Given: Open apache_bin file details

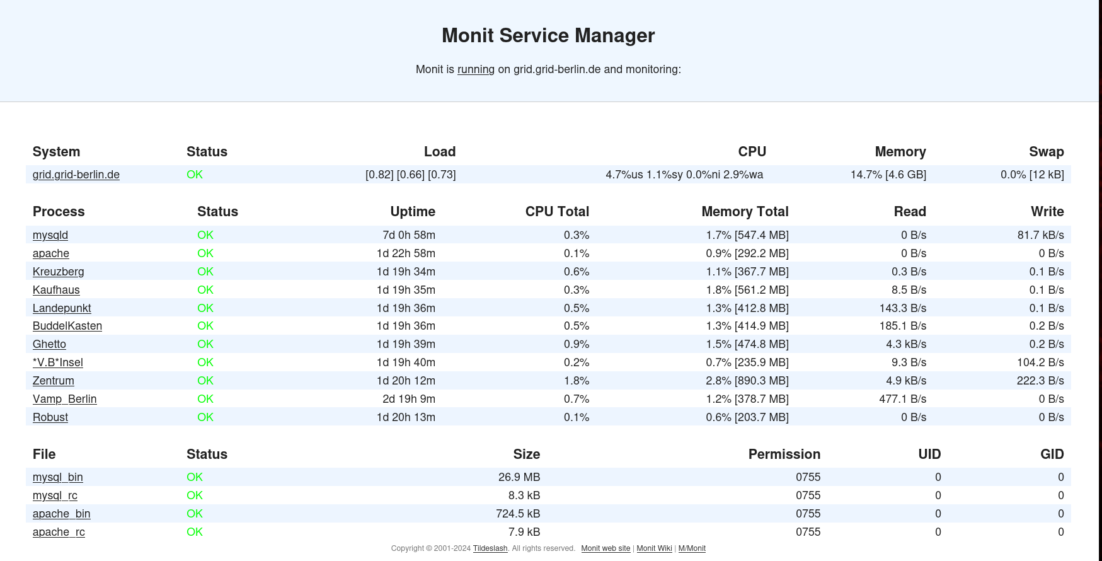Looking at the screenshot, I should [x=61, y=514].
